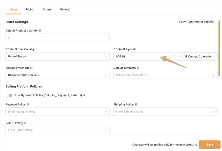Click help icon next to Shipping Methods

31,68
